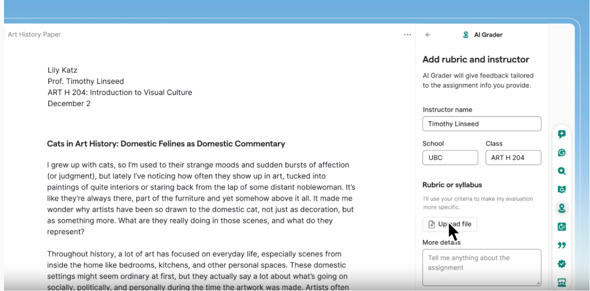Screen dimensions: 590x291
Task: Open the rewrite arrow sidebar icon
Action: click(x=561, y=227)
